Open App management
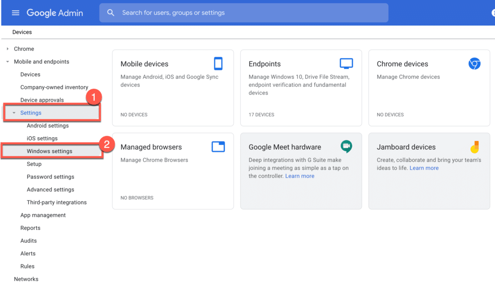Viewport: 495px width, 285px height. pos(43,215)
